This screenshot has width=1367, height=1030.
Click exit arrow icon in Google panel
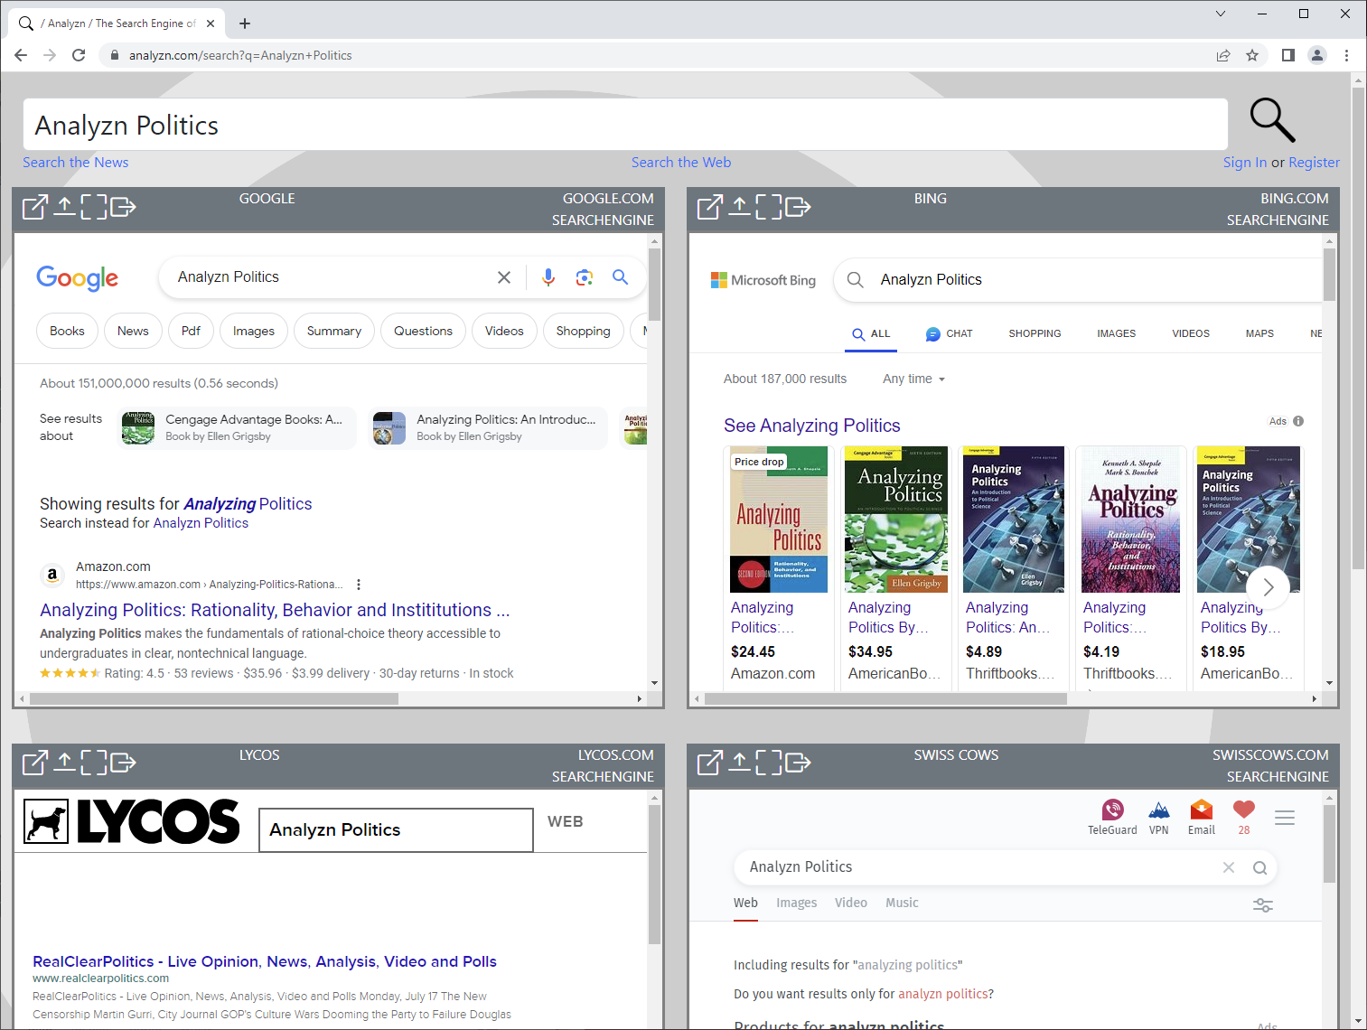pos(123,207)
